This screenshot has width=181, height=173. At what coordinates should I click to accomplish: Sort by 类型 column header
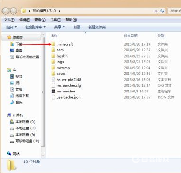160,35
